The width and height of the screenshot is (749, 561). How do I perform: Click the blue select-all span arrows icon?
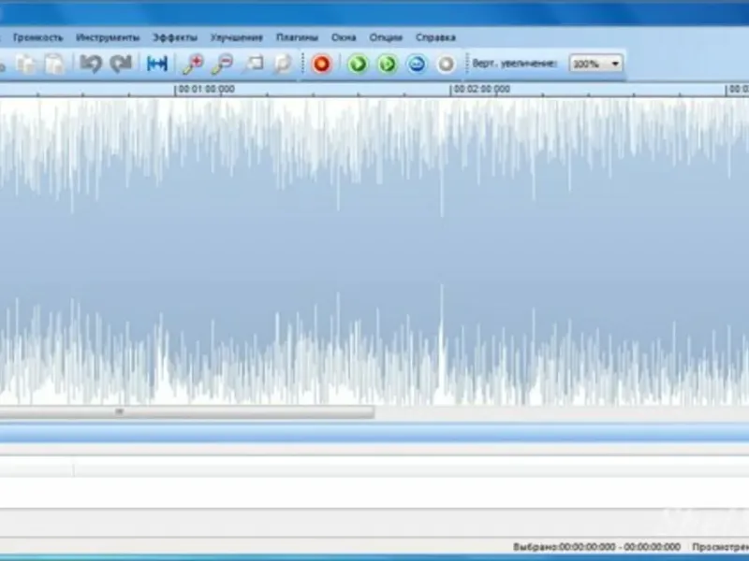pos(157,64)
